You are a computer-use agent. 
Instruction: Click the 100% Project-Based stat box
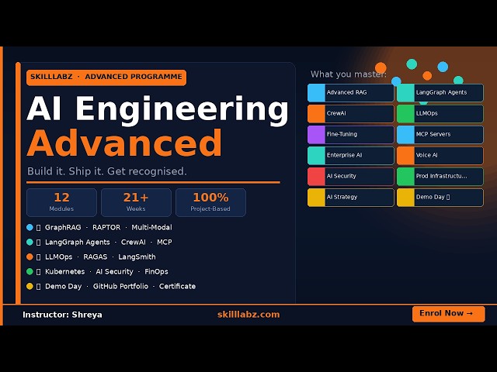coord(210,202)
